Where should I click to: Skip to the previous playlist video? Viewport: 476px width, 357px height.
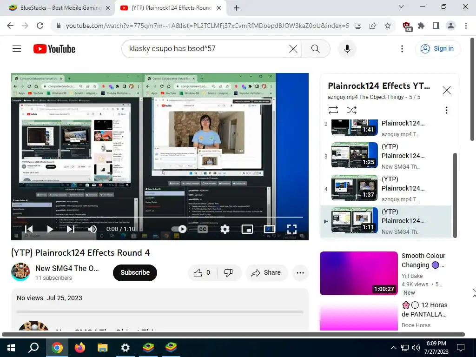pyautogui.click(x=29, y=229)
